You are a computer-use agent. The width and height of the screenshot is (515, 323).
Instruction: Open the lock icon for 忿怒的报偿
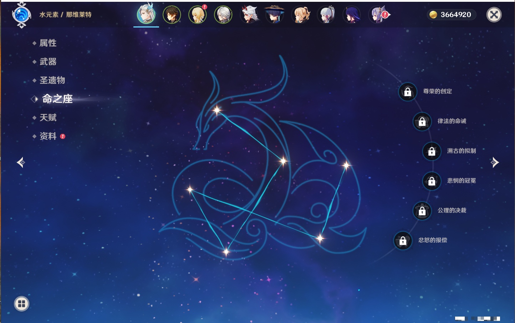(x=403, y=241)
